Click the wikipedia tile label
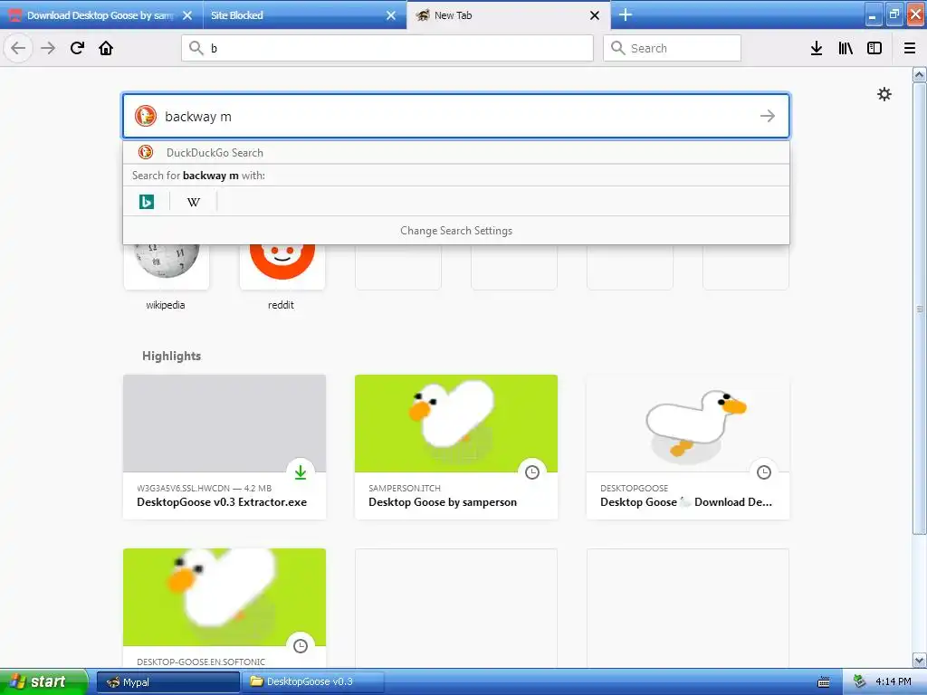This screenshot has width=927, height=695. 166,305
